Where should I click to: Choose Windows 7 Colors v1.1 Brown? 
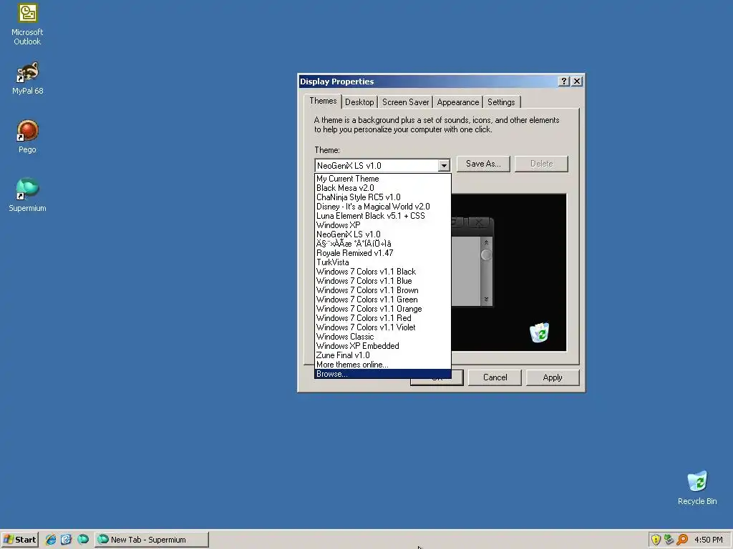pos(382,290)
